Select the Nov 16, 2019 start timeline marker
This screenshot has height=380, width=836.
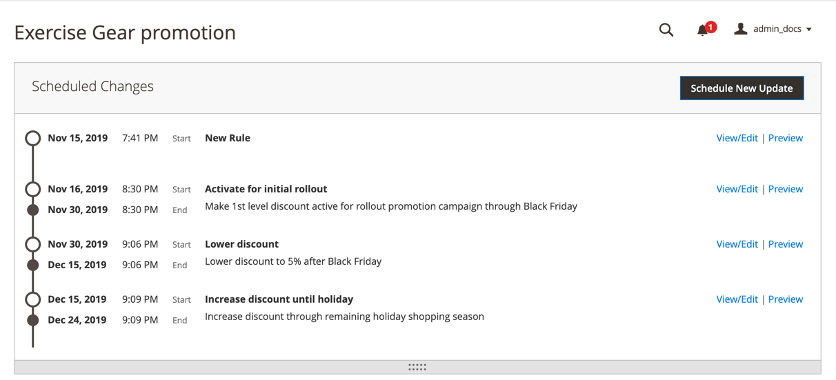click(32, 189)
